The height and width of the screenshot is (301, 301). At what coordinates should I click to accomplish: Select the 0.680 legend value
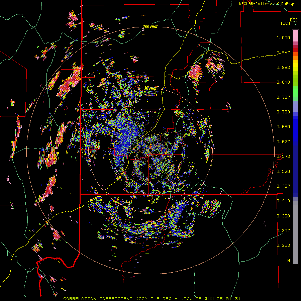pos(283,127)
